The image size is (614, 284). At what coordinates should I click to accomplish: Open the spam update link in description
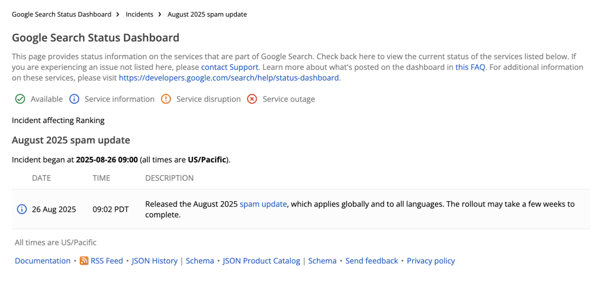coord(263,204)
